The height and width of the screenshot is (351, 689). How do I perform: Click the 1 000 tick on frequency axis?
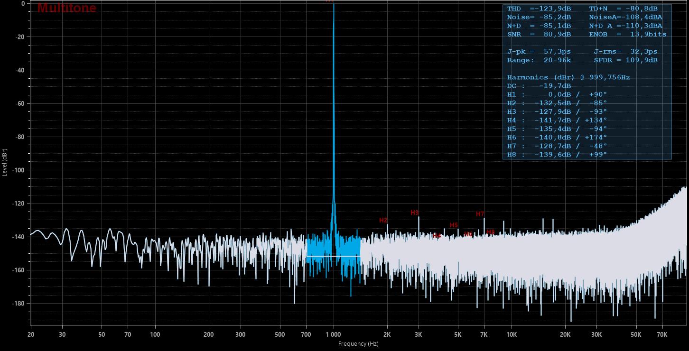[x=334, y=334]
